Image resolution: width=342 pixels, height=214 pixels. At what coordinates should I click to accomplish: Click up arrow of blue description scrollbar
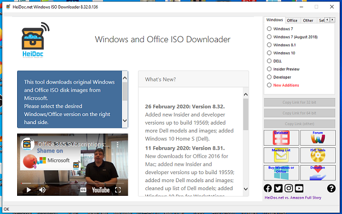125,78
